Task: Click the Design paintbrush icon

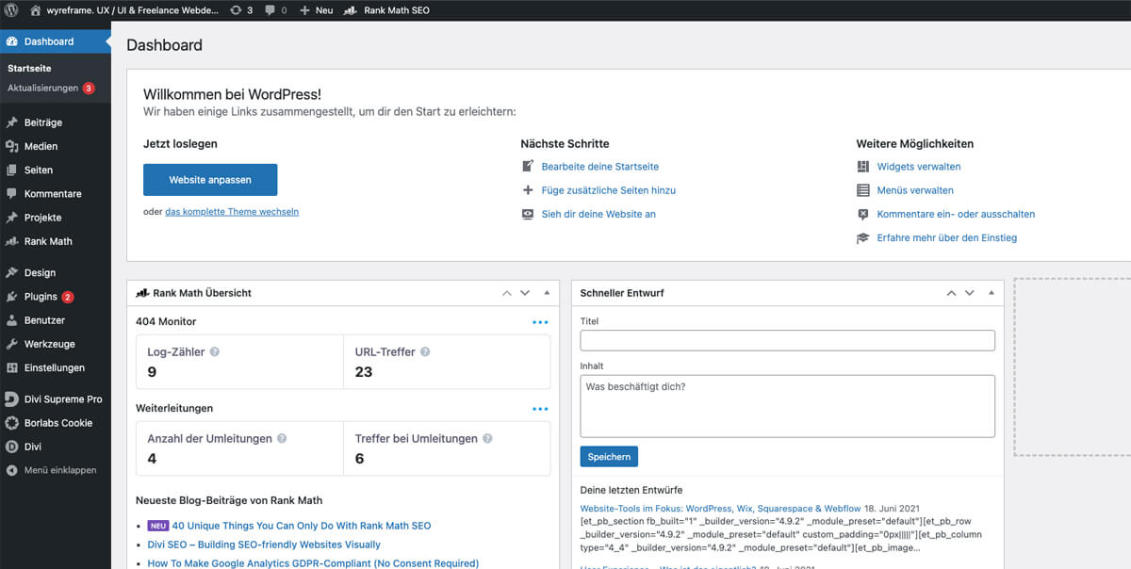Action: click(x=11, y=272)
